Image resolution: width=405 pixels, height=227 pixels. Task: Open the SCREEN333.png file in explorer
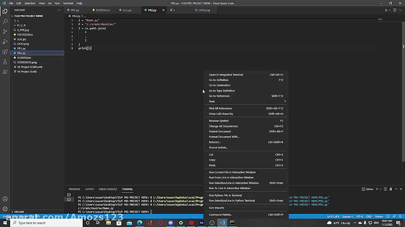27,62
